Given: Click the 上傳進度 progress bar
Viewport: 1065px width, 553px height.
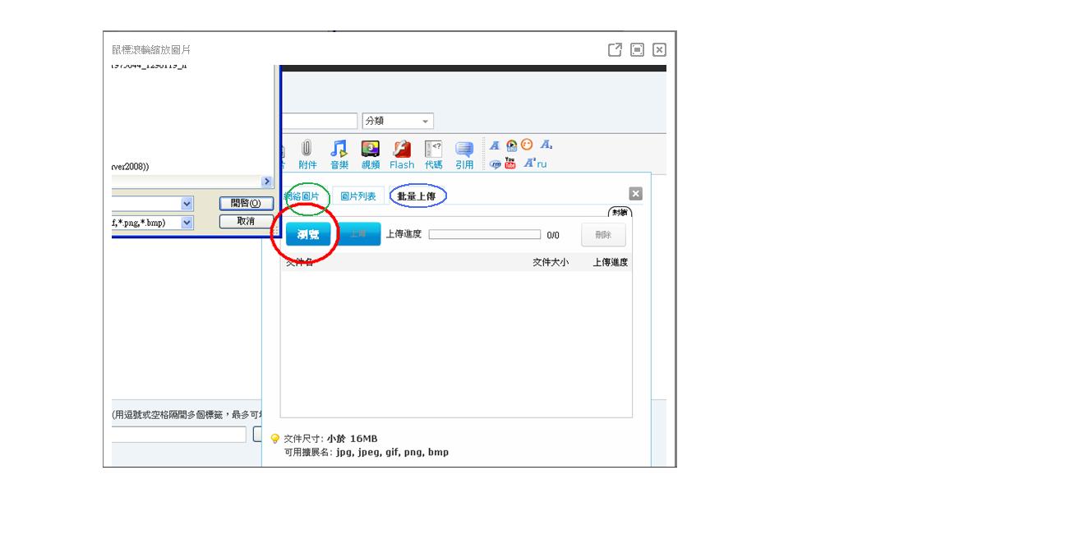Looking at the screenshot, I should (485, 235).
